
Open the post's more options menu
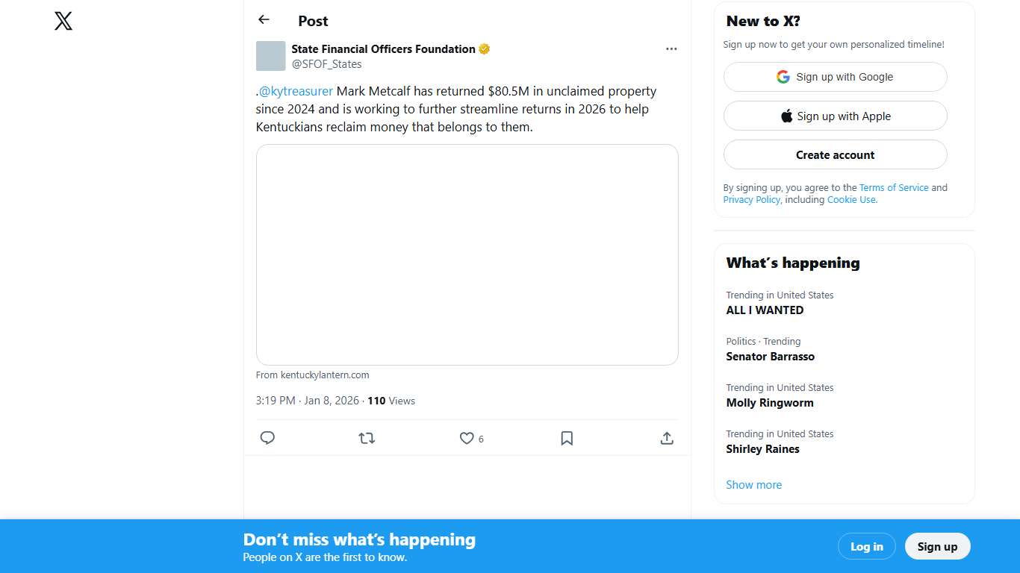pyautogui.click(x=671, y=49)
